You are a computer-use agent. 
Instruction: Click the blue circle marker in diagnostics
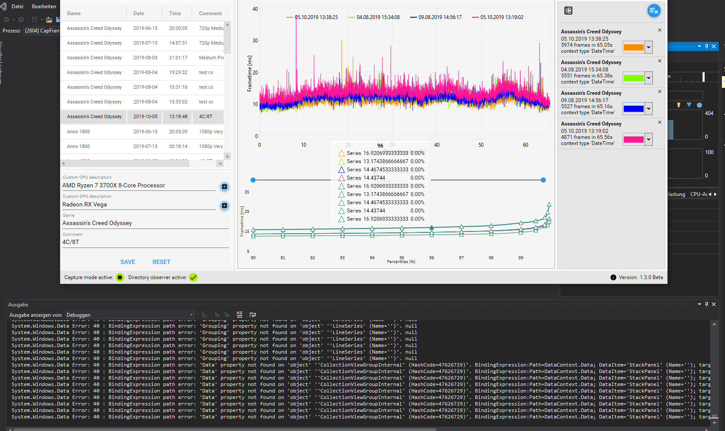click(699, 105)
